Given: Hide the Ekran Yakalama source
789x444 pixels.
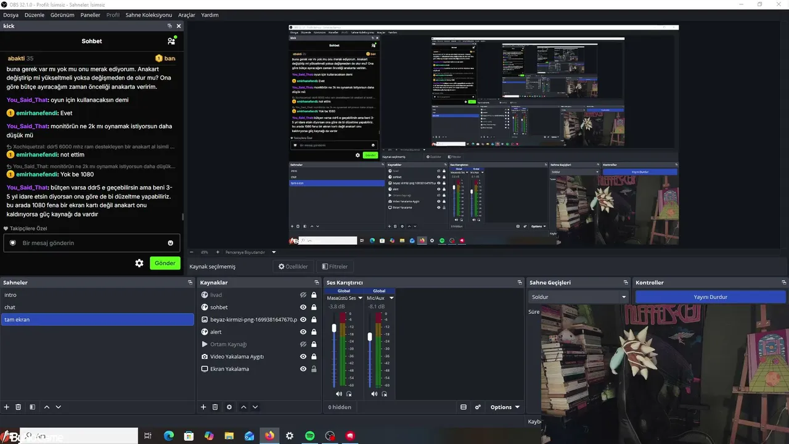Looking at the screenshot, I should coord(303,369).
